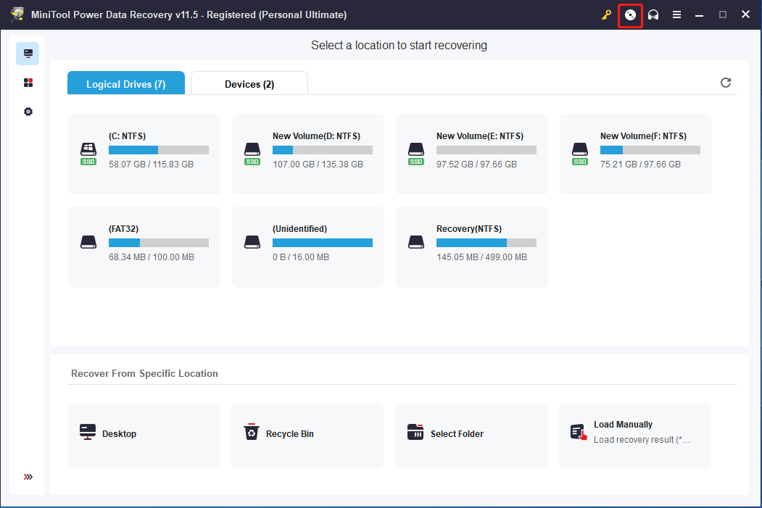Choose Desktop recovery location
Image resolution: width=762 pixels, height=508 pixels.
click(144, 436)
